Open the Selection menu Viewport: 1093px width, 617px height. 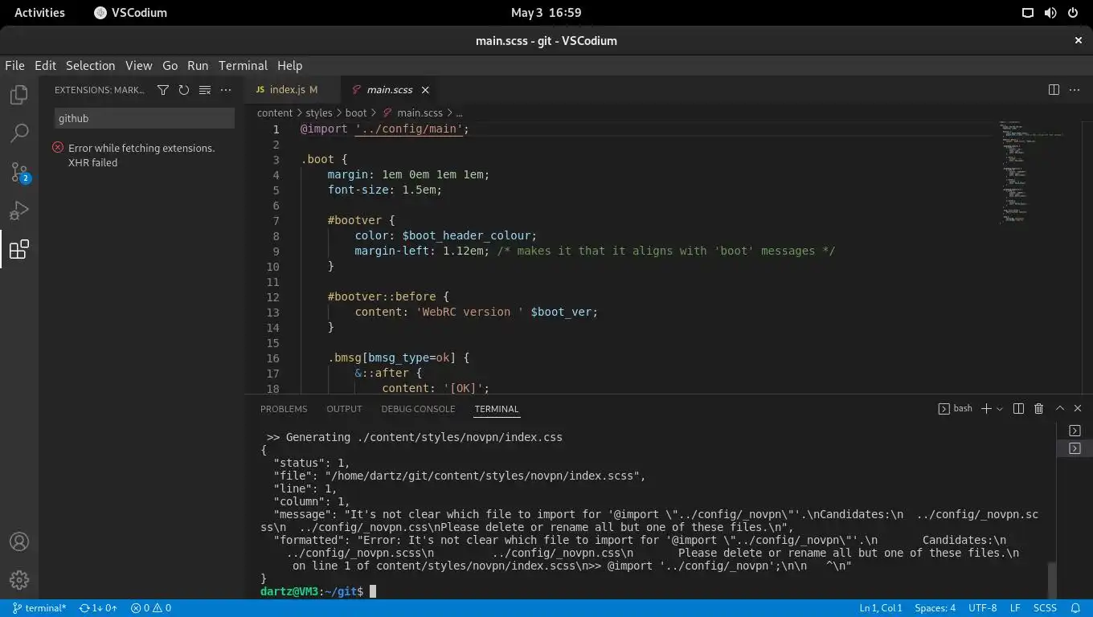(90, 66)
